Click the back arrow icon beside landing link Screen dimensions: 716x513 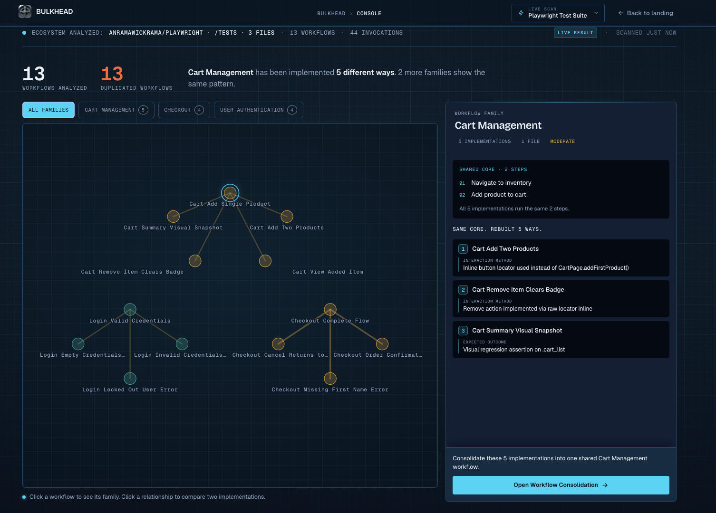point(620,13)
